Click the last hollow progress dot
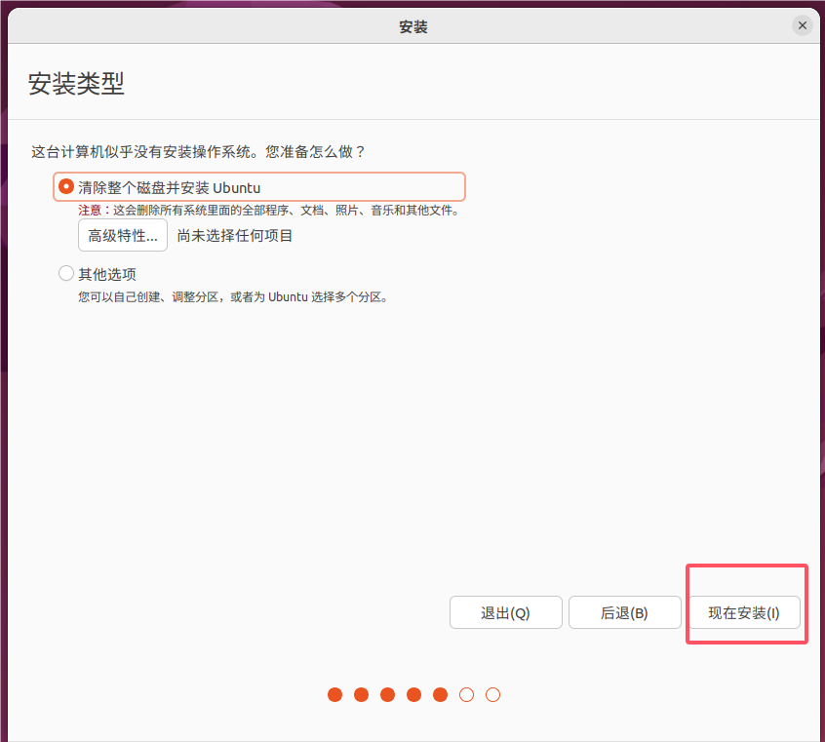The image size is (825, 742). click(x=492, y=695)
